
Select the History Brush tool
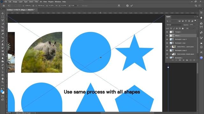coord(3,48)
